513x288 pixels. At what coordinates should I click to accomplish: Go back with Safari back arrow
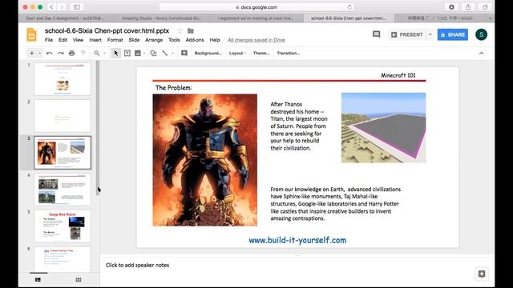point(51,7)
